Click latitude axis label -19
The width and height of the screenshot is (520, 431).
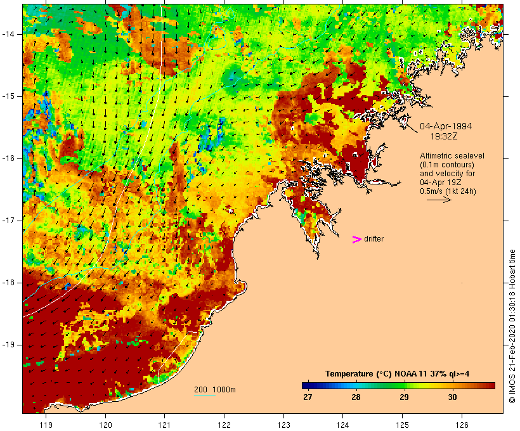point(8,345)
